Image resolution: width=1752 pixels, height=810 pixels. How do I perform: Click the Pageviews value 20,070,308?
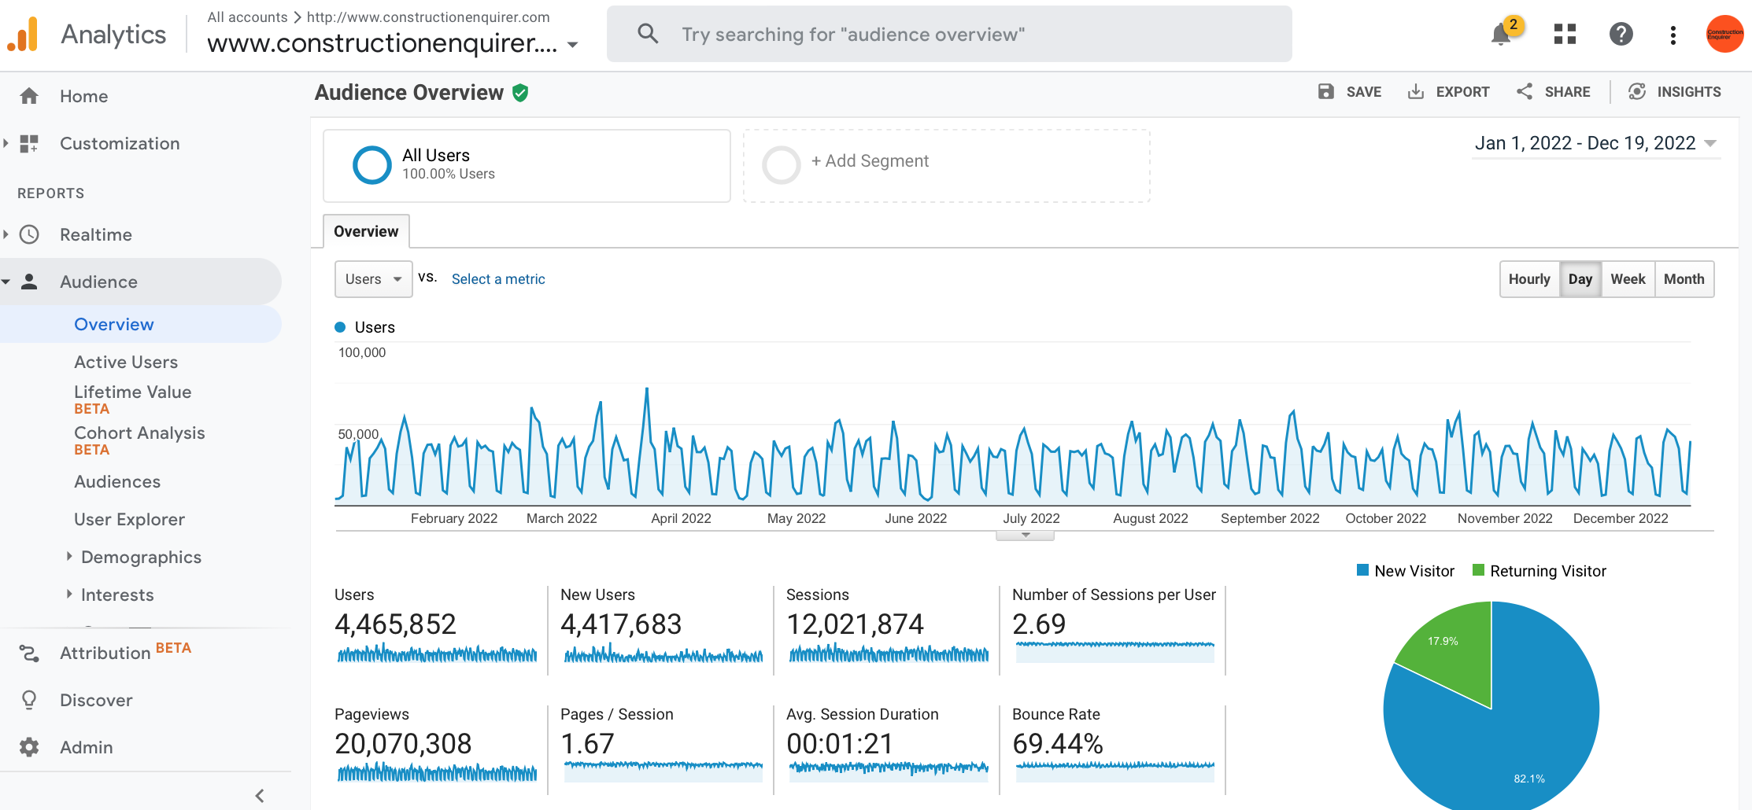click(x=403, y=744)
